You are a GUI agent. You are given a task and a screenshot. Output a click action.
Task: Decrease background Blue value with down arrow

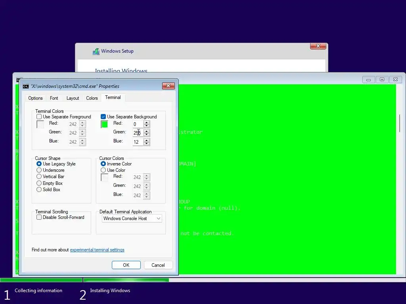pyautogui.click(x=147, y=143)
